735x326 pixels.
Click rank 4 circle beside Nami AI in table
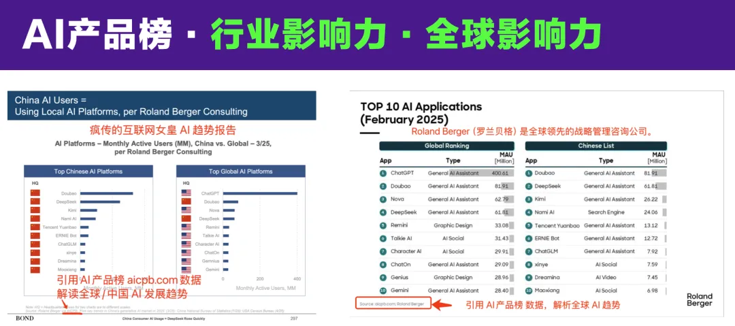tap(529, 212)
